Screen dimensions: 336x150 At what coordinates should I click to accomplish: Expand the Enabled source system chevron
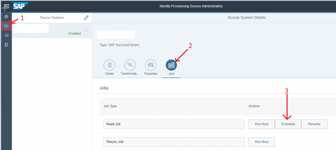point(87,31)
